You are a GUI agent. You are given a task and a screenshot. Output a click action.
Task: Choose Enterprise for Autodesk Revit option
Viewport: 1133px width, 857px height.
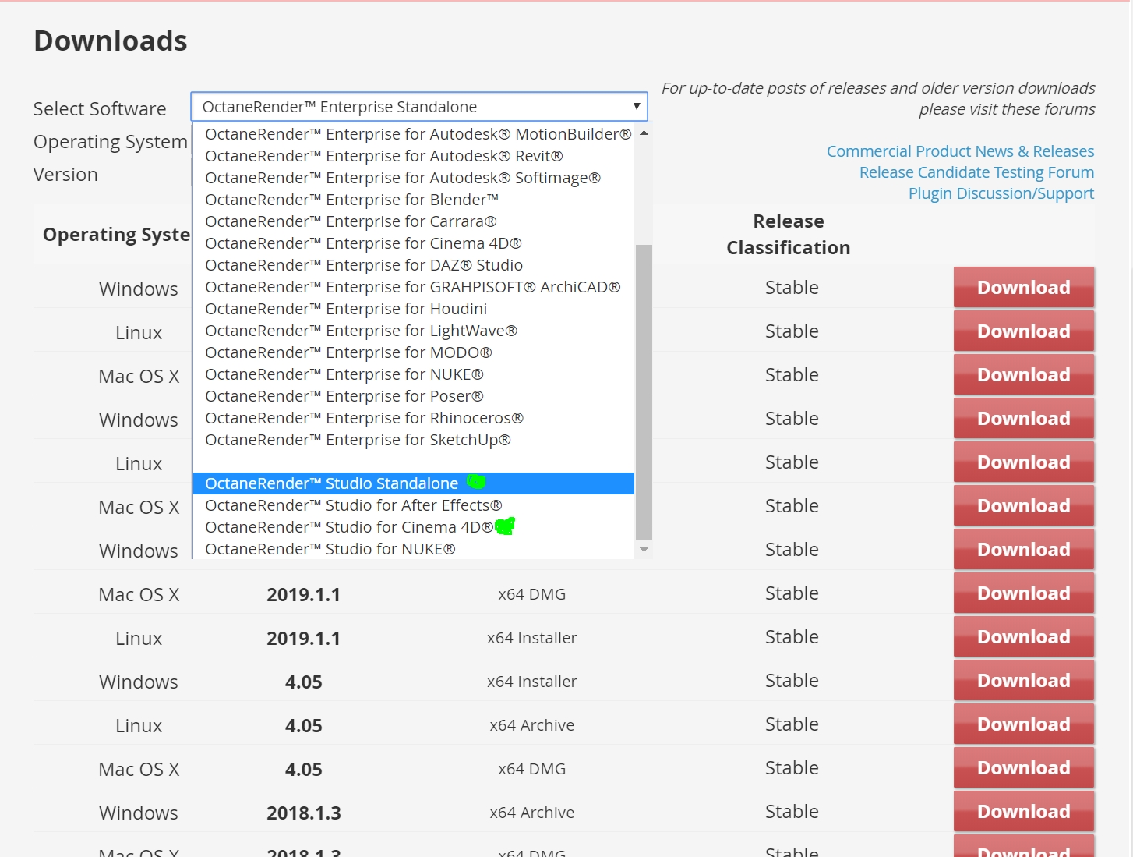[414, 156]
